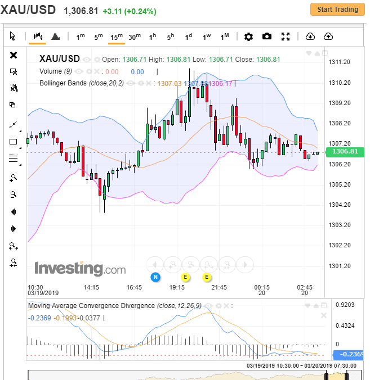Take a chart snapshot with camera

pos(267,37)
